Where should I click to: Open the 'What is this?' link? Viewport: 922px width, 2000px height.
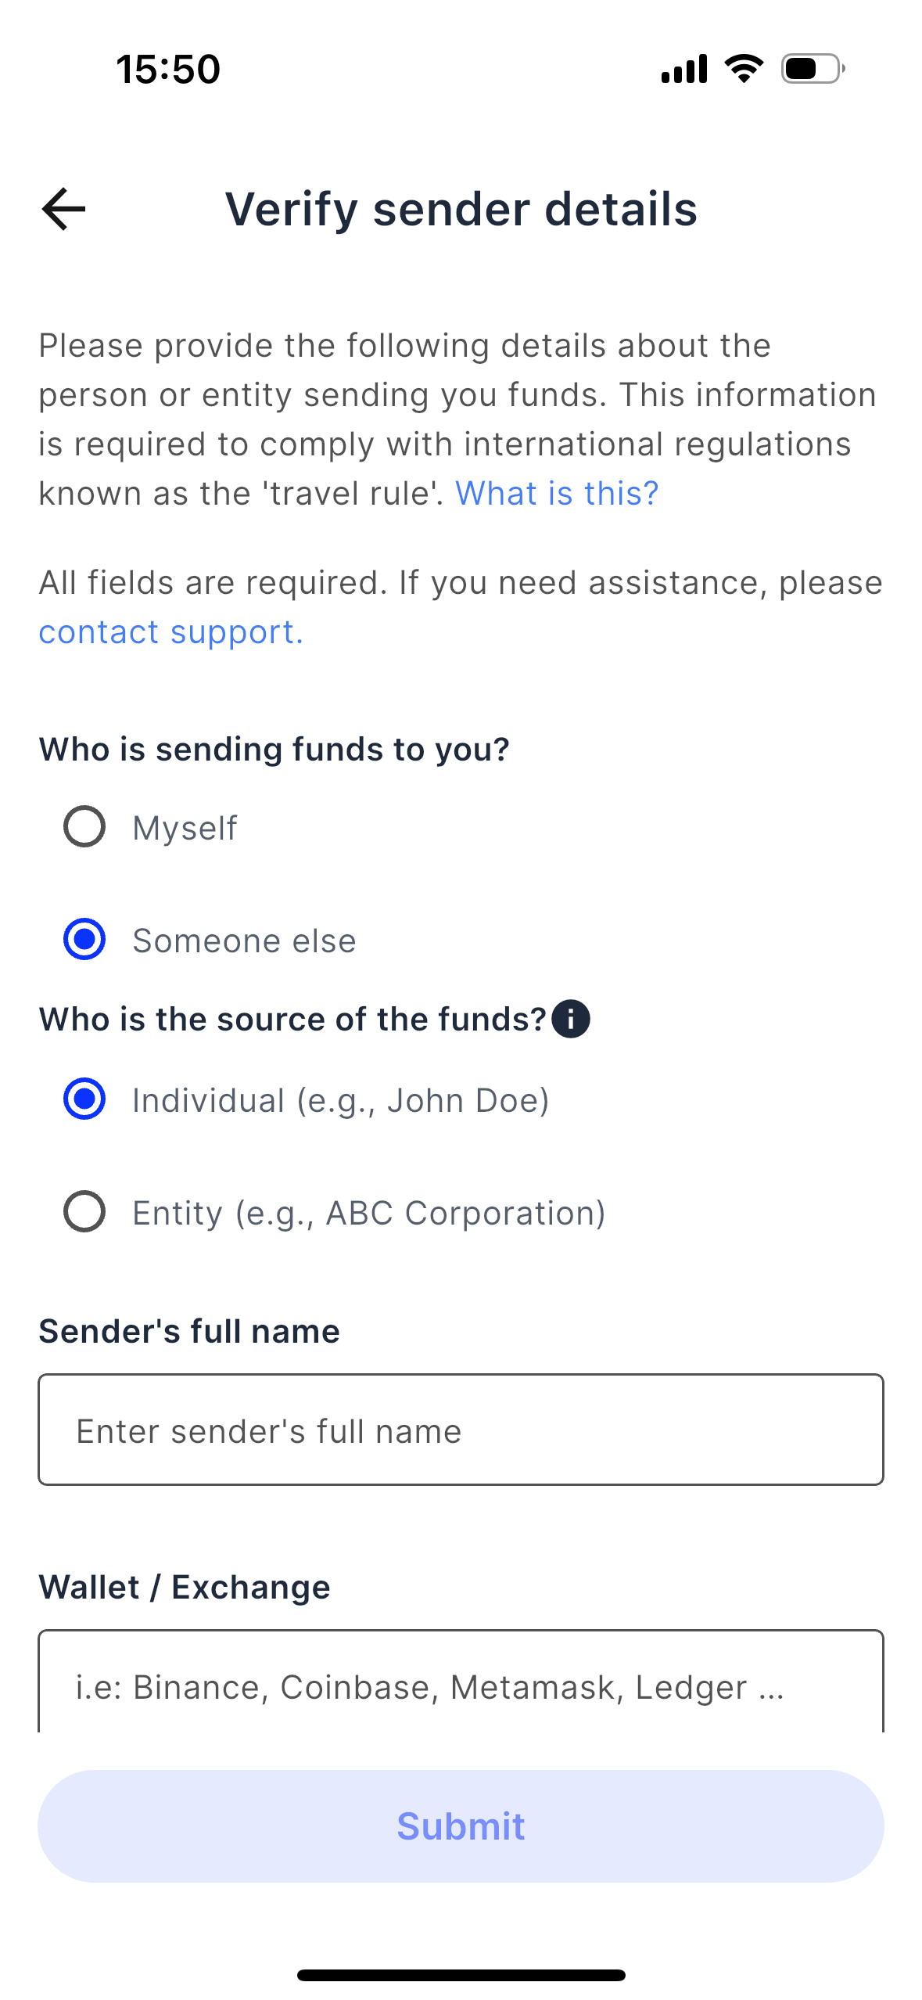pos(557,494)
